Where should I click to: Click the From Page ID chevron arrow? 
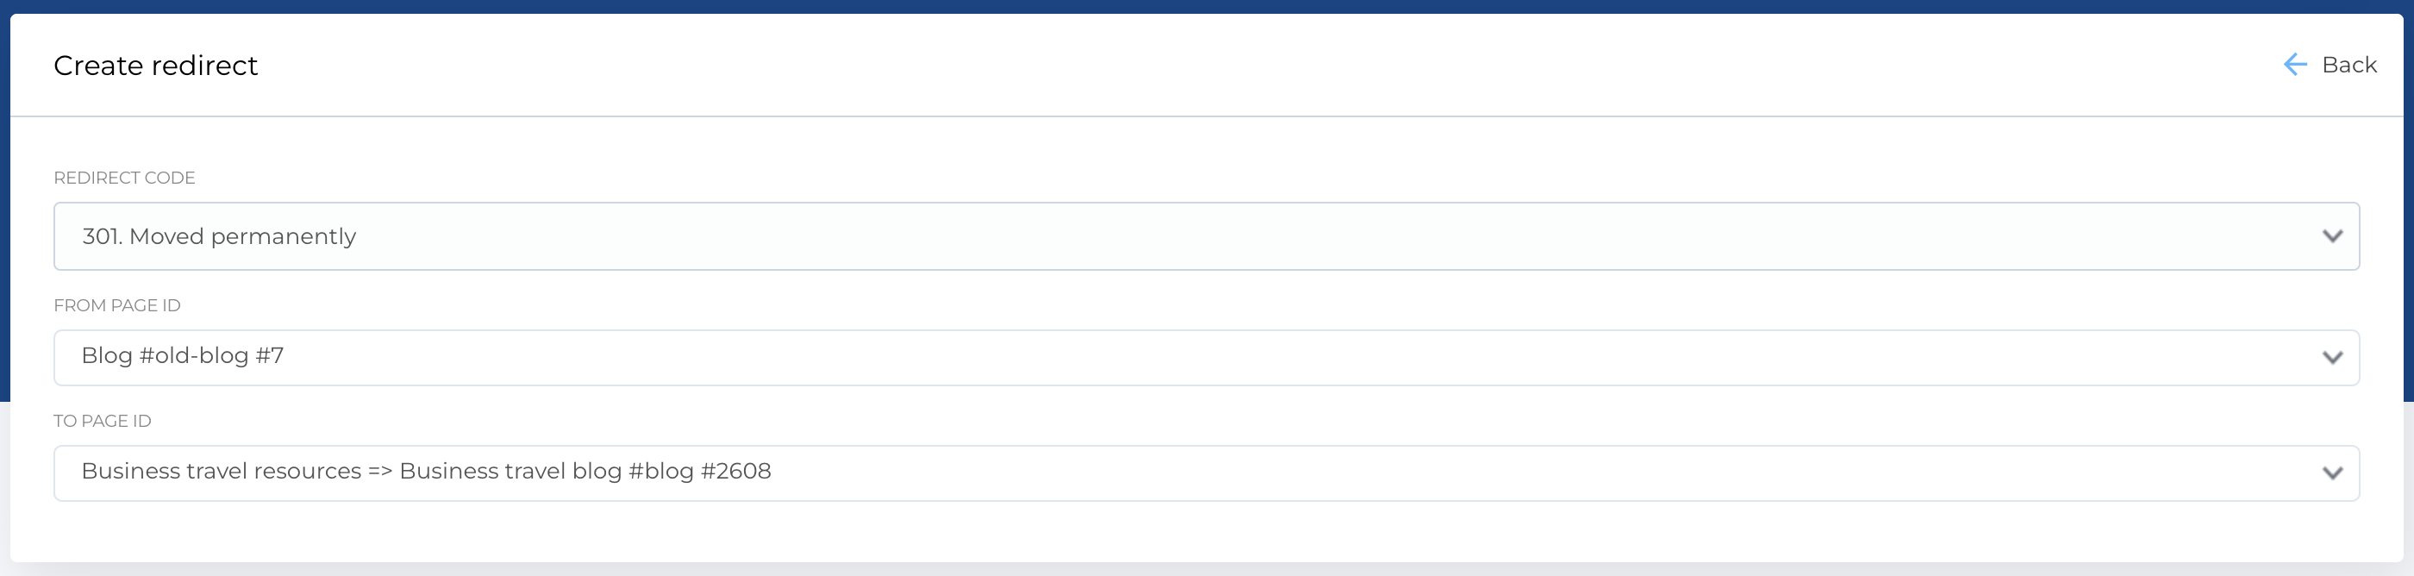2331,357
